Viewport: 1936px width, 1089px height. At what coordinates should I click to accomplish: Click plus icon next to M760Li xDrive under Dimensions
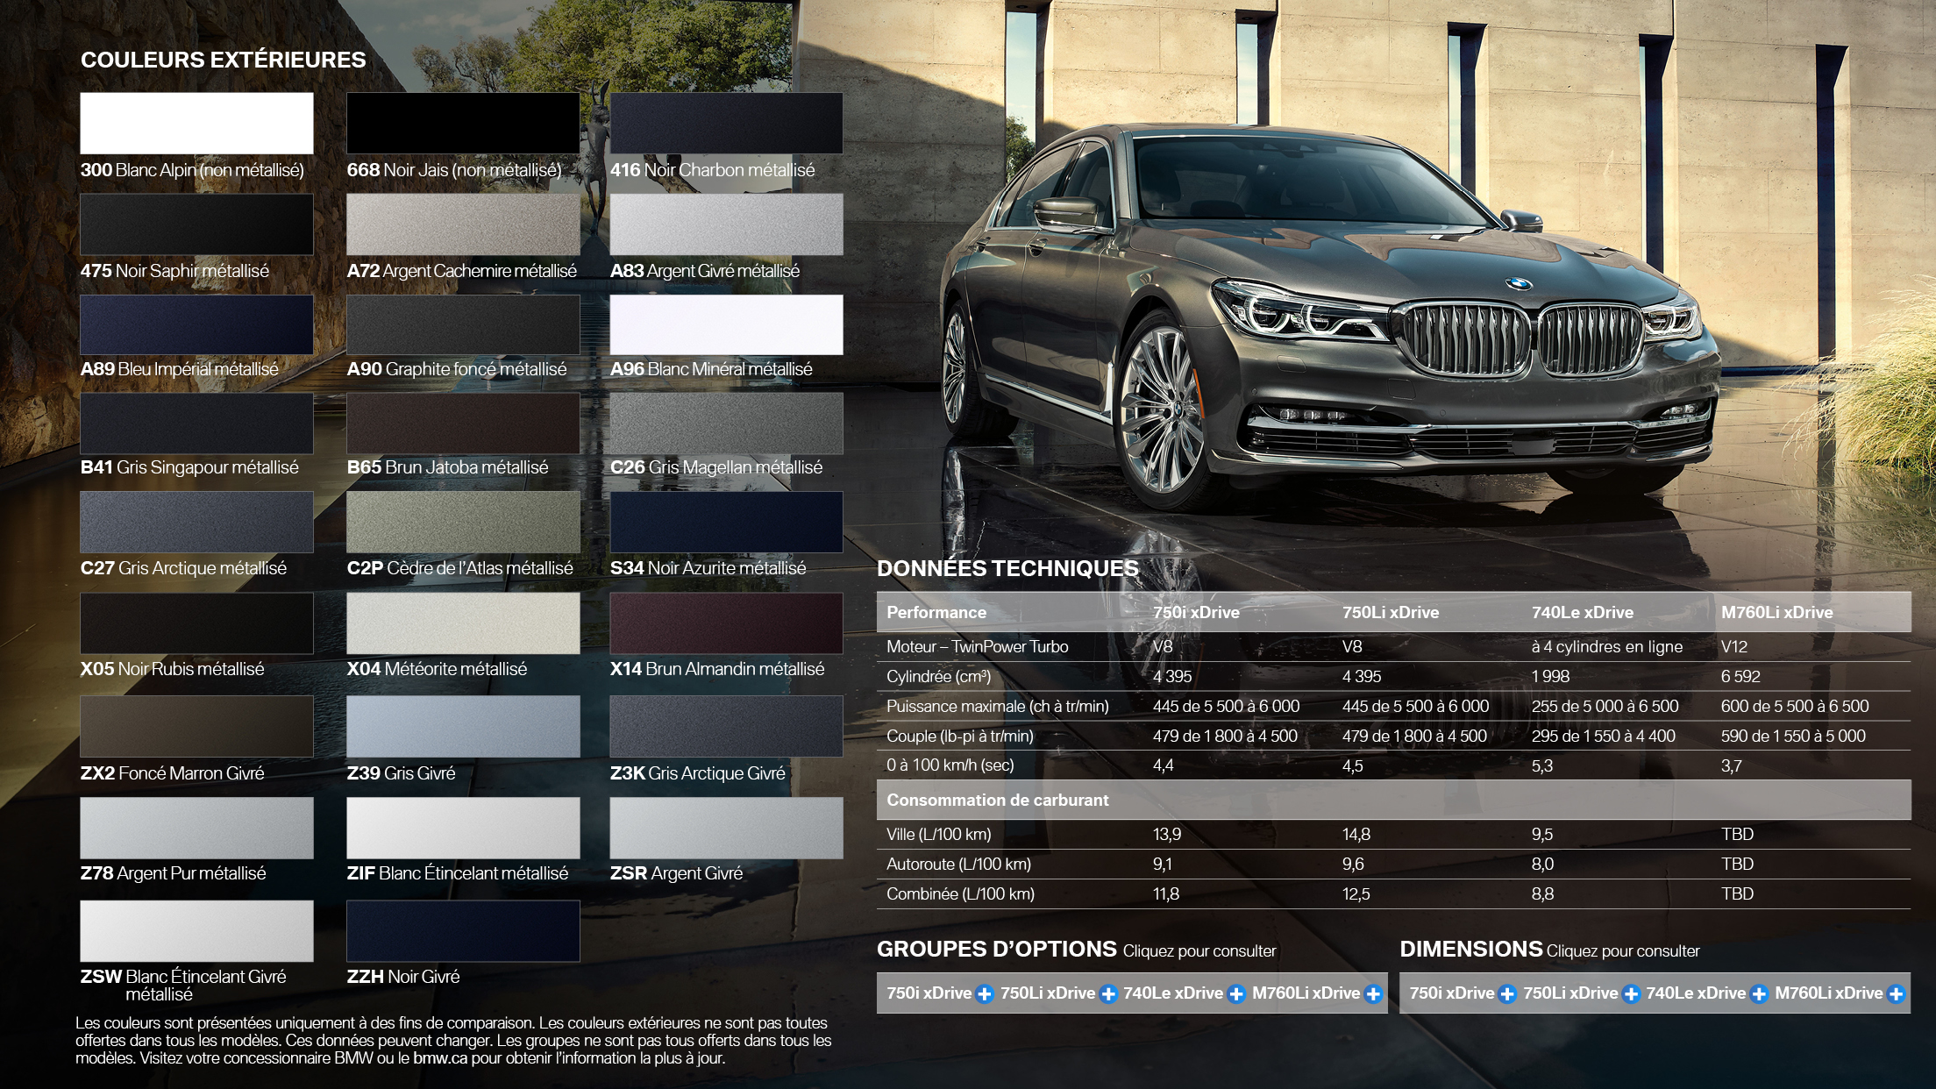pyautogui.click(x=1896, y=993)
